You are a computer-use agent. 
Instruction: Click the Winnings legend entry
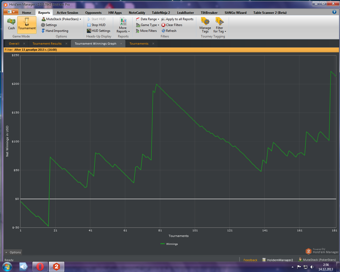[x=169, y=244]
